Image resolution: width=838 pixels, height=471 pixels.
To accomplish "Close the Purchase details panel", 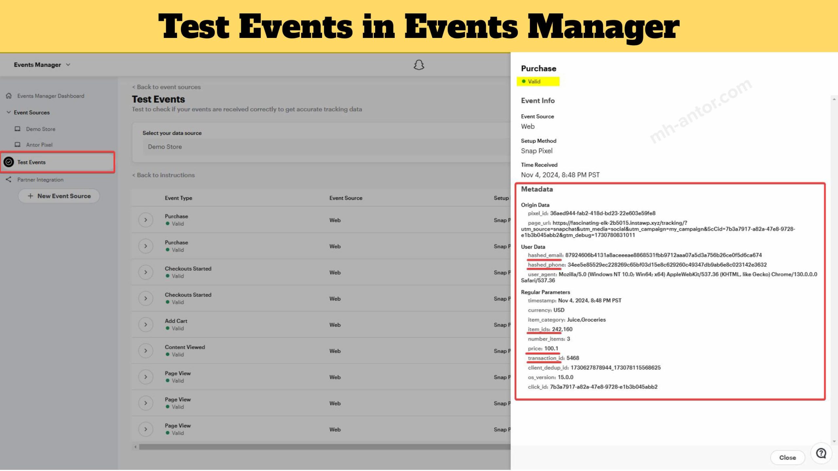I will (x=787, y=458).
